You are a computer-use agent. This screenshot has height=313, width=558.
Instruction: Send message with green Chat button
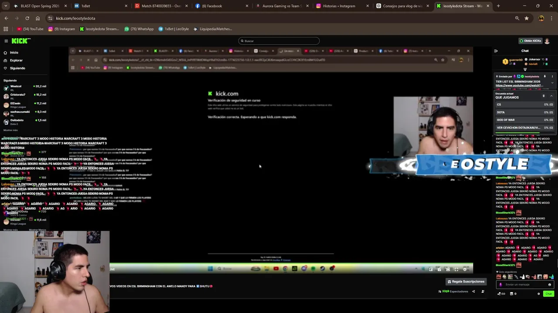point(548,294)
